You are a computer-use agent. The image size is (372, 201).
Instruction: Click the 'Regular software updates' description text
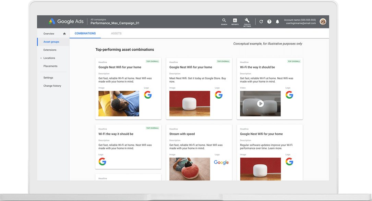click(266, 147)
